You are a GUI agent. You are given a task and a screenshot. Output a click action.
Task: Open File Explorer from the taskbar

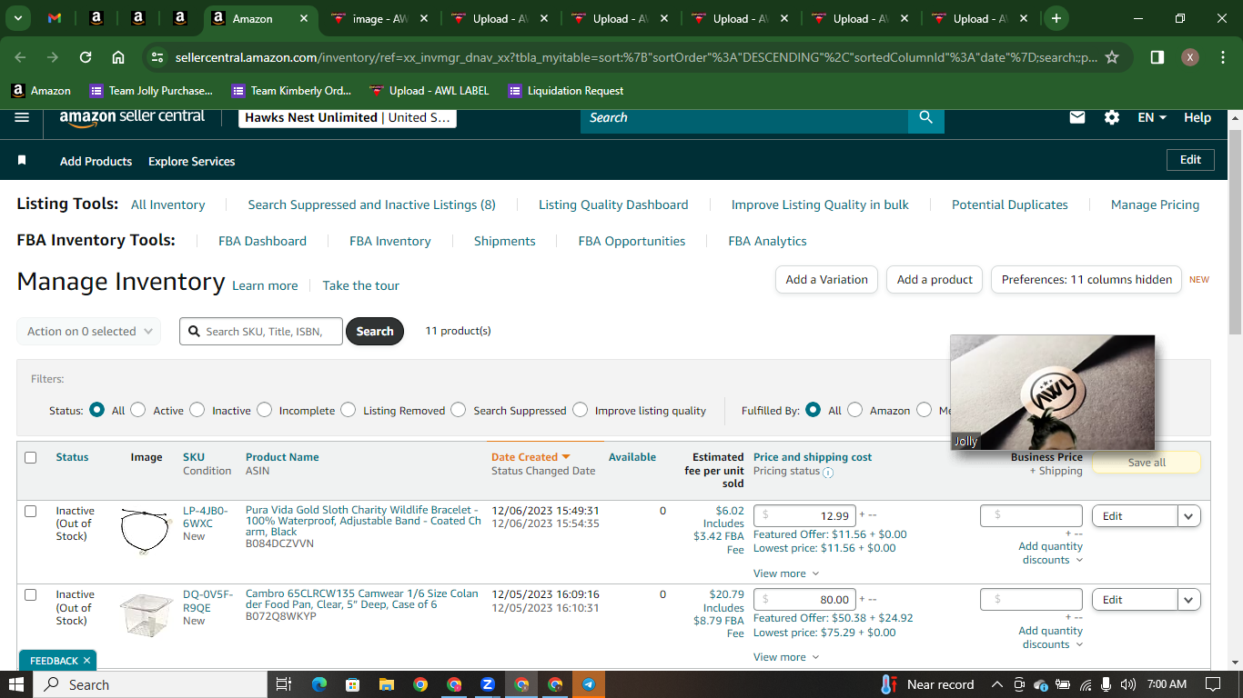pyautogui.click(x=386, y=684)
